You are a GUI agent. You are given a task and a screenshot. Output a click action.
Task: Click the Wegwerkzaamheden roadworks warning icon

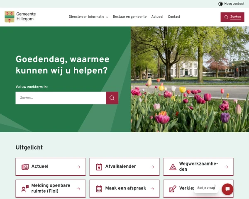click(x=173, y=167)
